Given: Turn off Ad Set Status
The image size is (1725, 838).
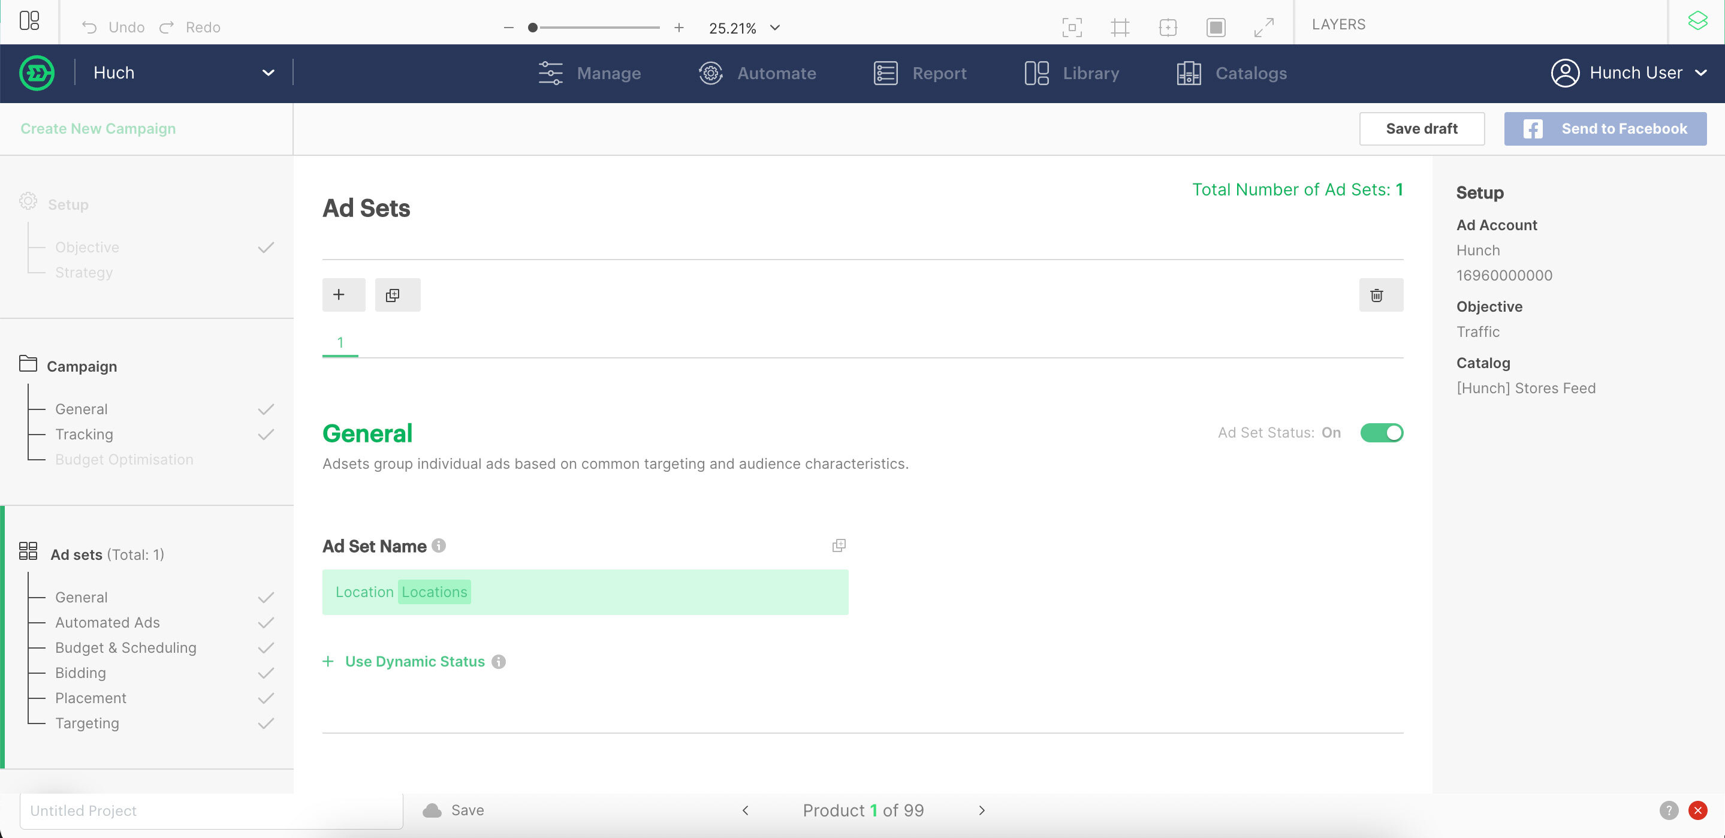Looking at the screenshot, I should [x=1382, y=433].
